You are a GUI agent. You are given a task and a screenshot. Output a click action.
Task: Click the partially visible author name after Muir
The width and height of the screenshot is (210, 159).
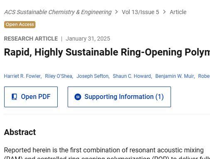pos(204,76)
